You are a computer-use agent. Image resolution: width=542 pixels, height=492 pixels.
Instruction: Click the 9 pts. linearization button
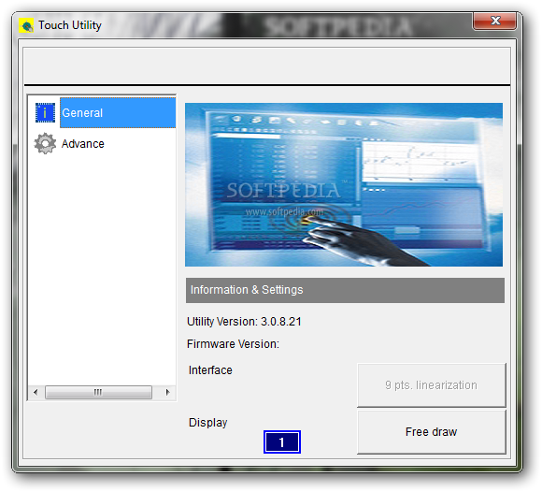432,385
